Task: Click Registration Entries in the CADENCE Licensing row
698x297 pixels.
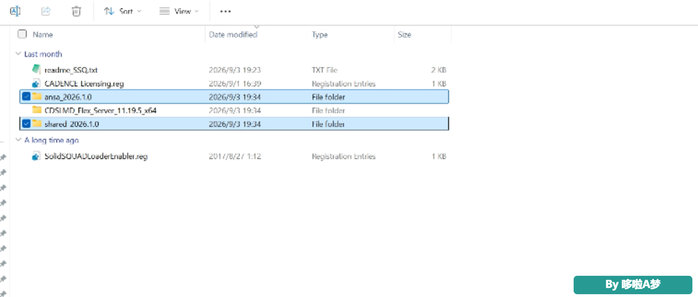Action: [344, 84]
